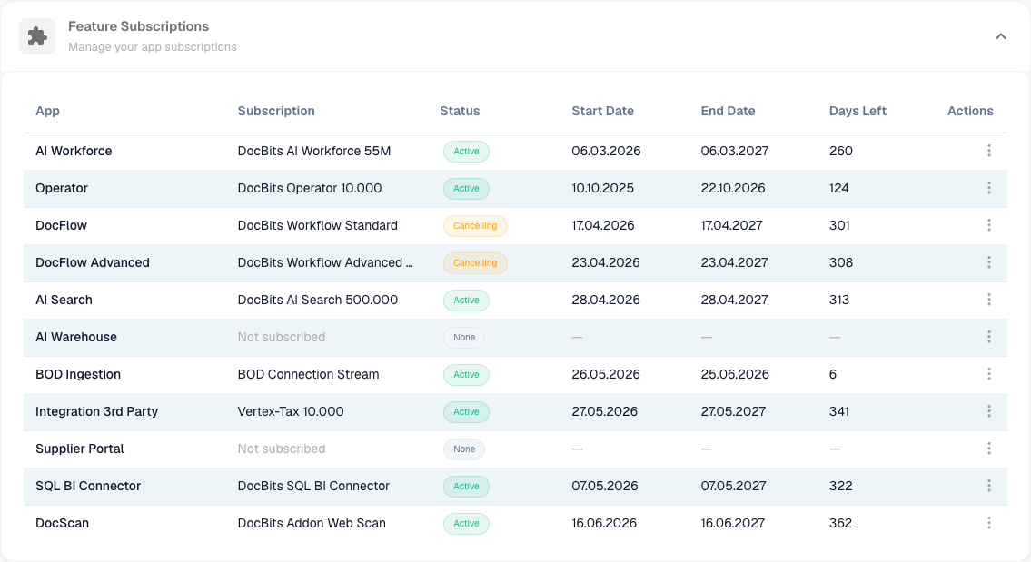Click Active badge in Integration 3rd Party row
Viewport: 1031px width, 562px height.
pyautogui.click(x=466, y=412)
